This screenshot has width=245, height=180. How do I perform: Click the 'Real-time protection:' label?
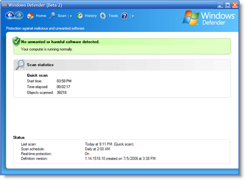[x=37, y=153]
